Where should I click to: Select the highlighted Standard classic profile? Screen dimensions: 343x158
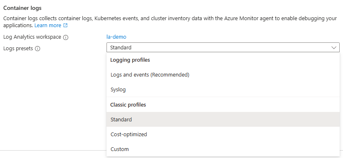click(x=223, y=119)
